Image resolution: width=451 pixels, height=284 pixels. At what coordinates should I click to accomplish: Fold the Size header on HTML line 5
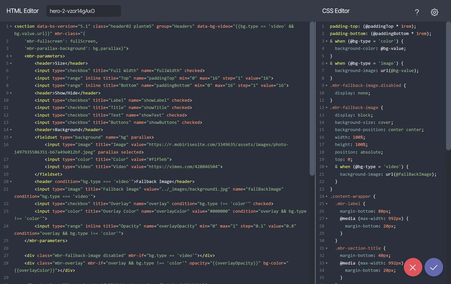click(x=11, y=63)
